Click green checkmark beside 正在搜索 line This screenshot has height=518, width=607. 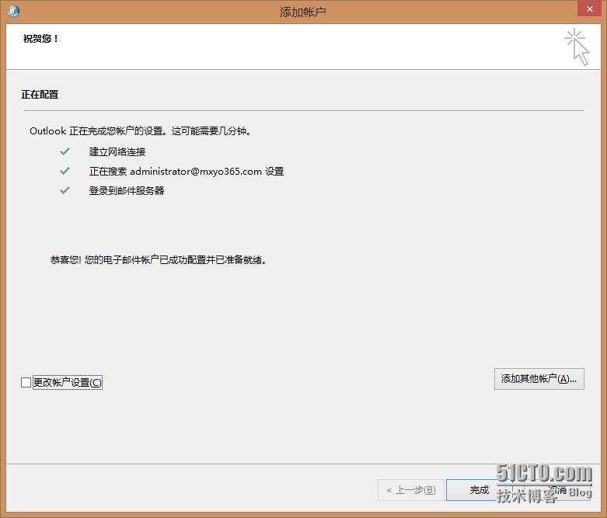pyautogui.click(x=65, y=171)
